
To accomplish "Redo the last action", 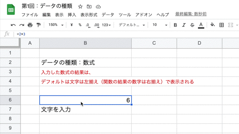I will [x=22, y=25].
